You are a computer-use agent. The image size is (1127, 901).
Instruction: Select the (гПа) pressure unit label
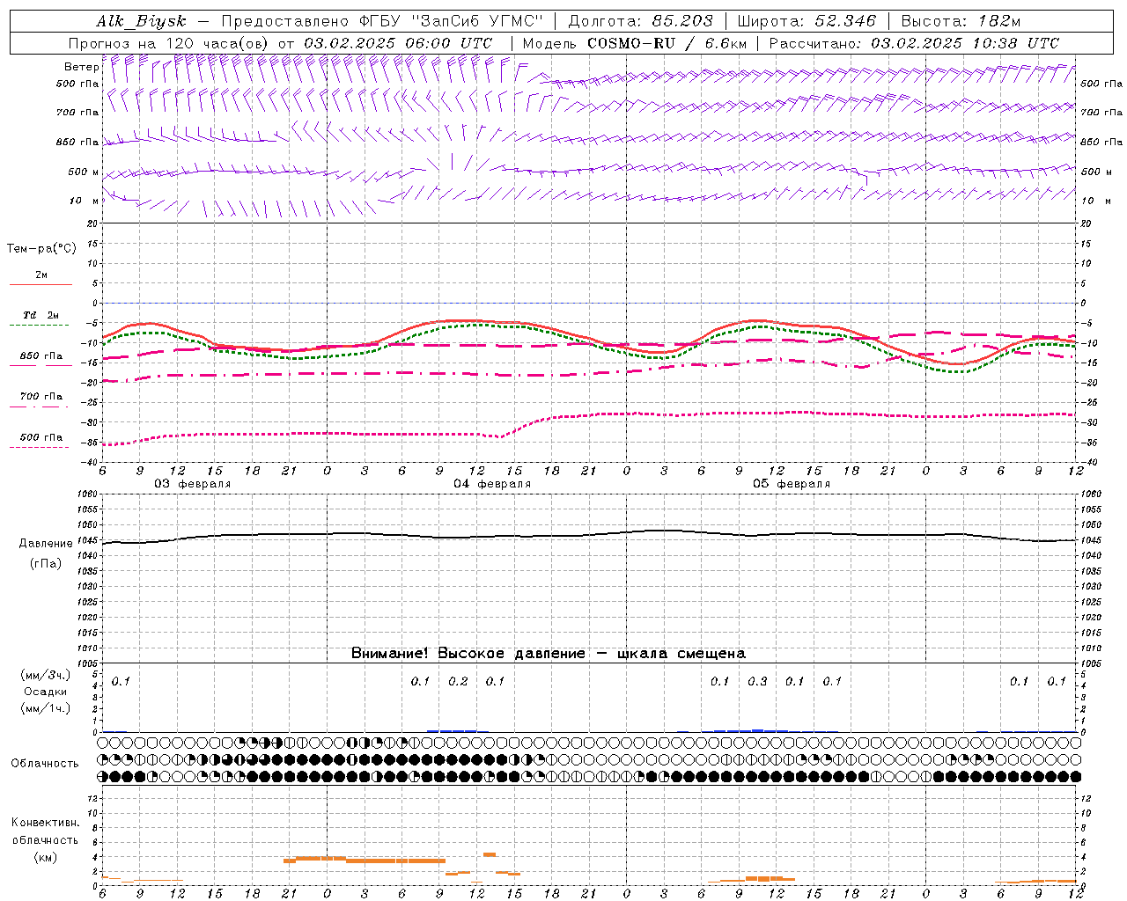[46, 564]
